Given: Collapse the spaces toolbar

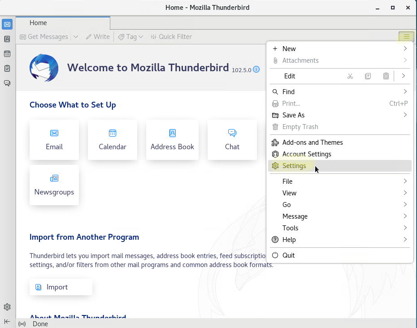Looking at the screenshot, I should pos(7,321).
